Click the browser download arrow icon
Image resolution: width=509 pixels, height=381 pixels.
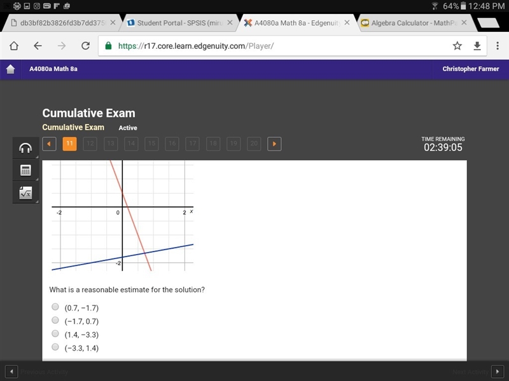pyautogui.click(x=477, y=46)
